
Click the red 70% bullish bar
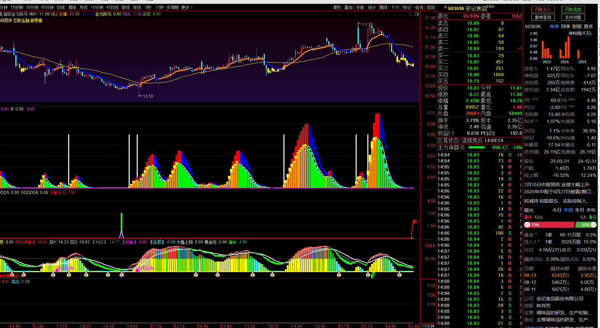[x=549, y=225]
